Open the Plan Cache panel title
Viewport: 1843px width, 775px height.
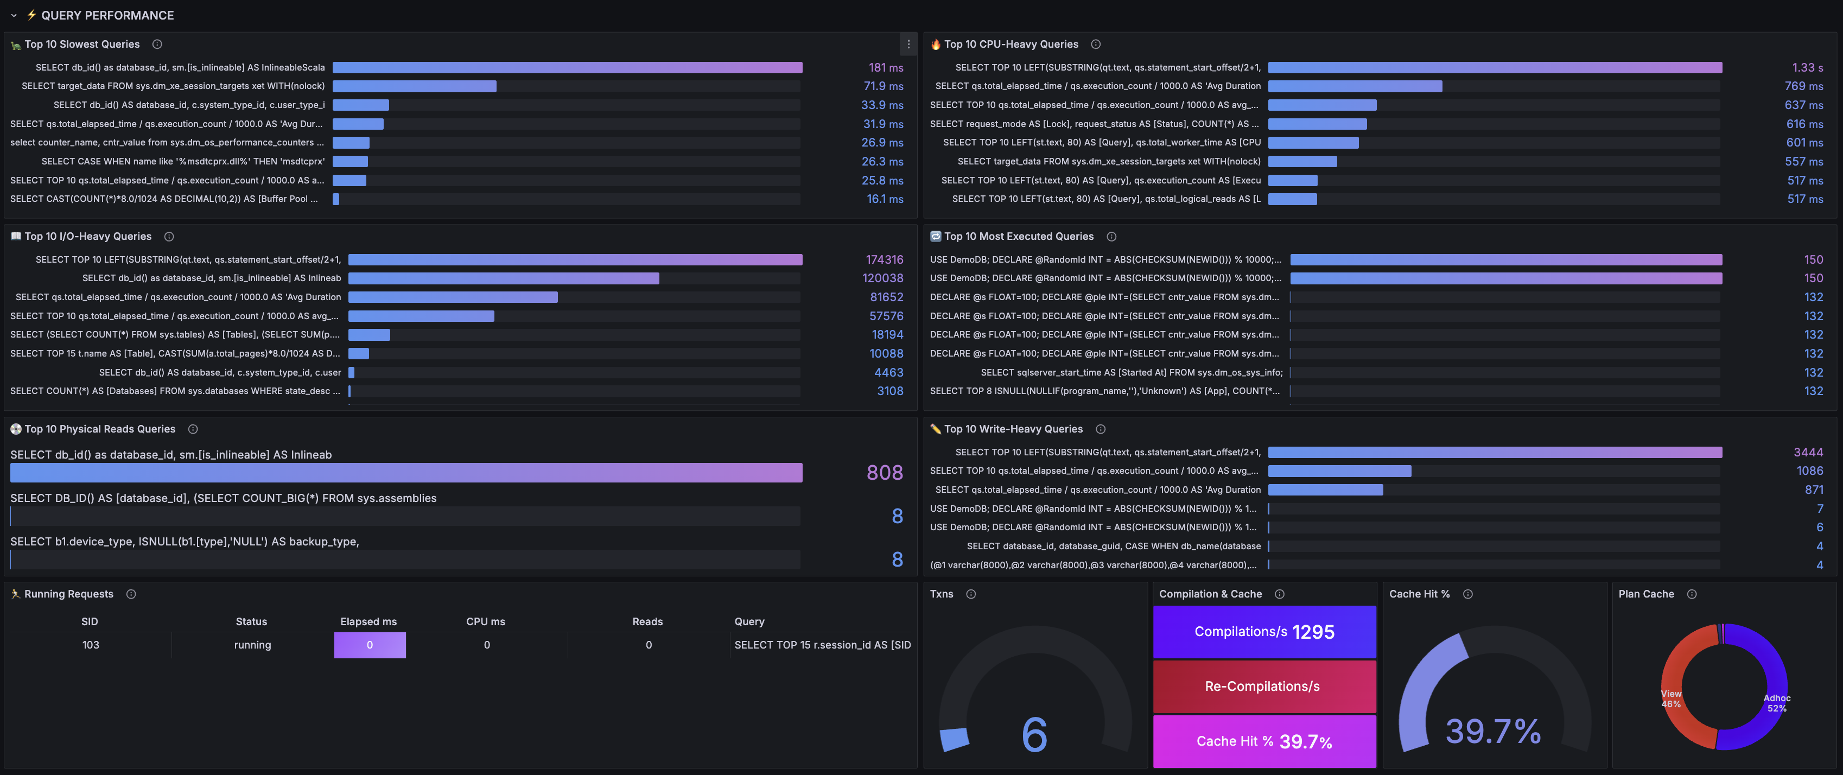click(x=1646, y=594)
